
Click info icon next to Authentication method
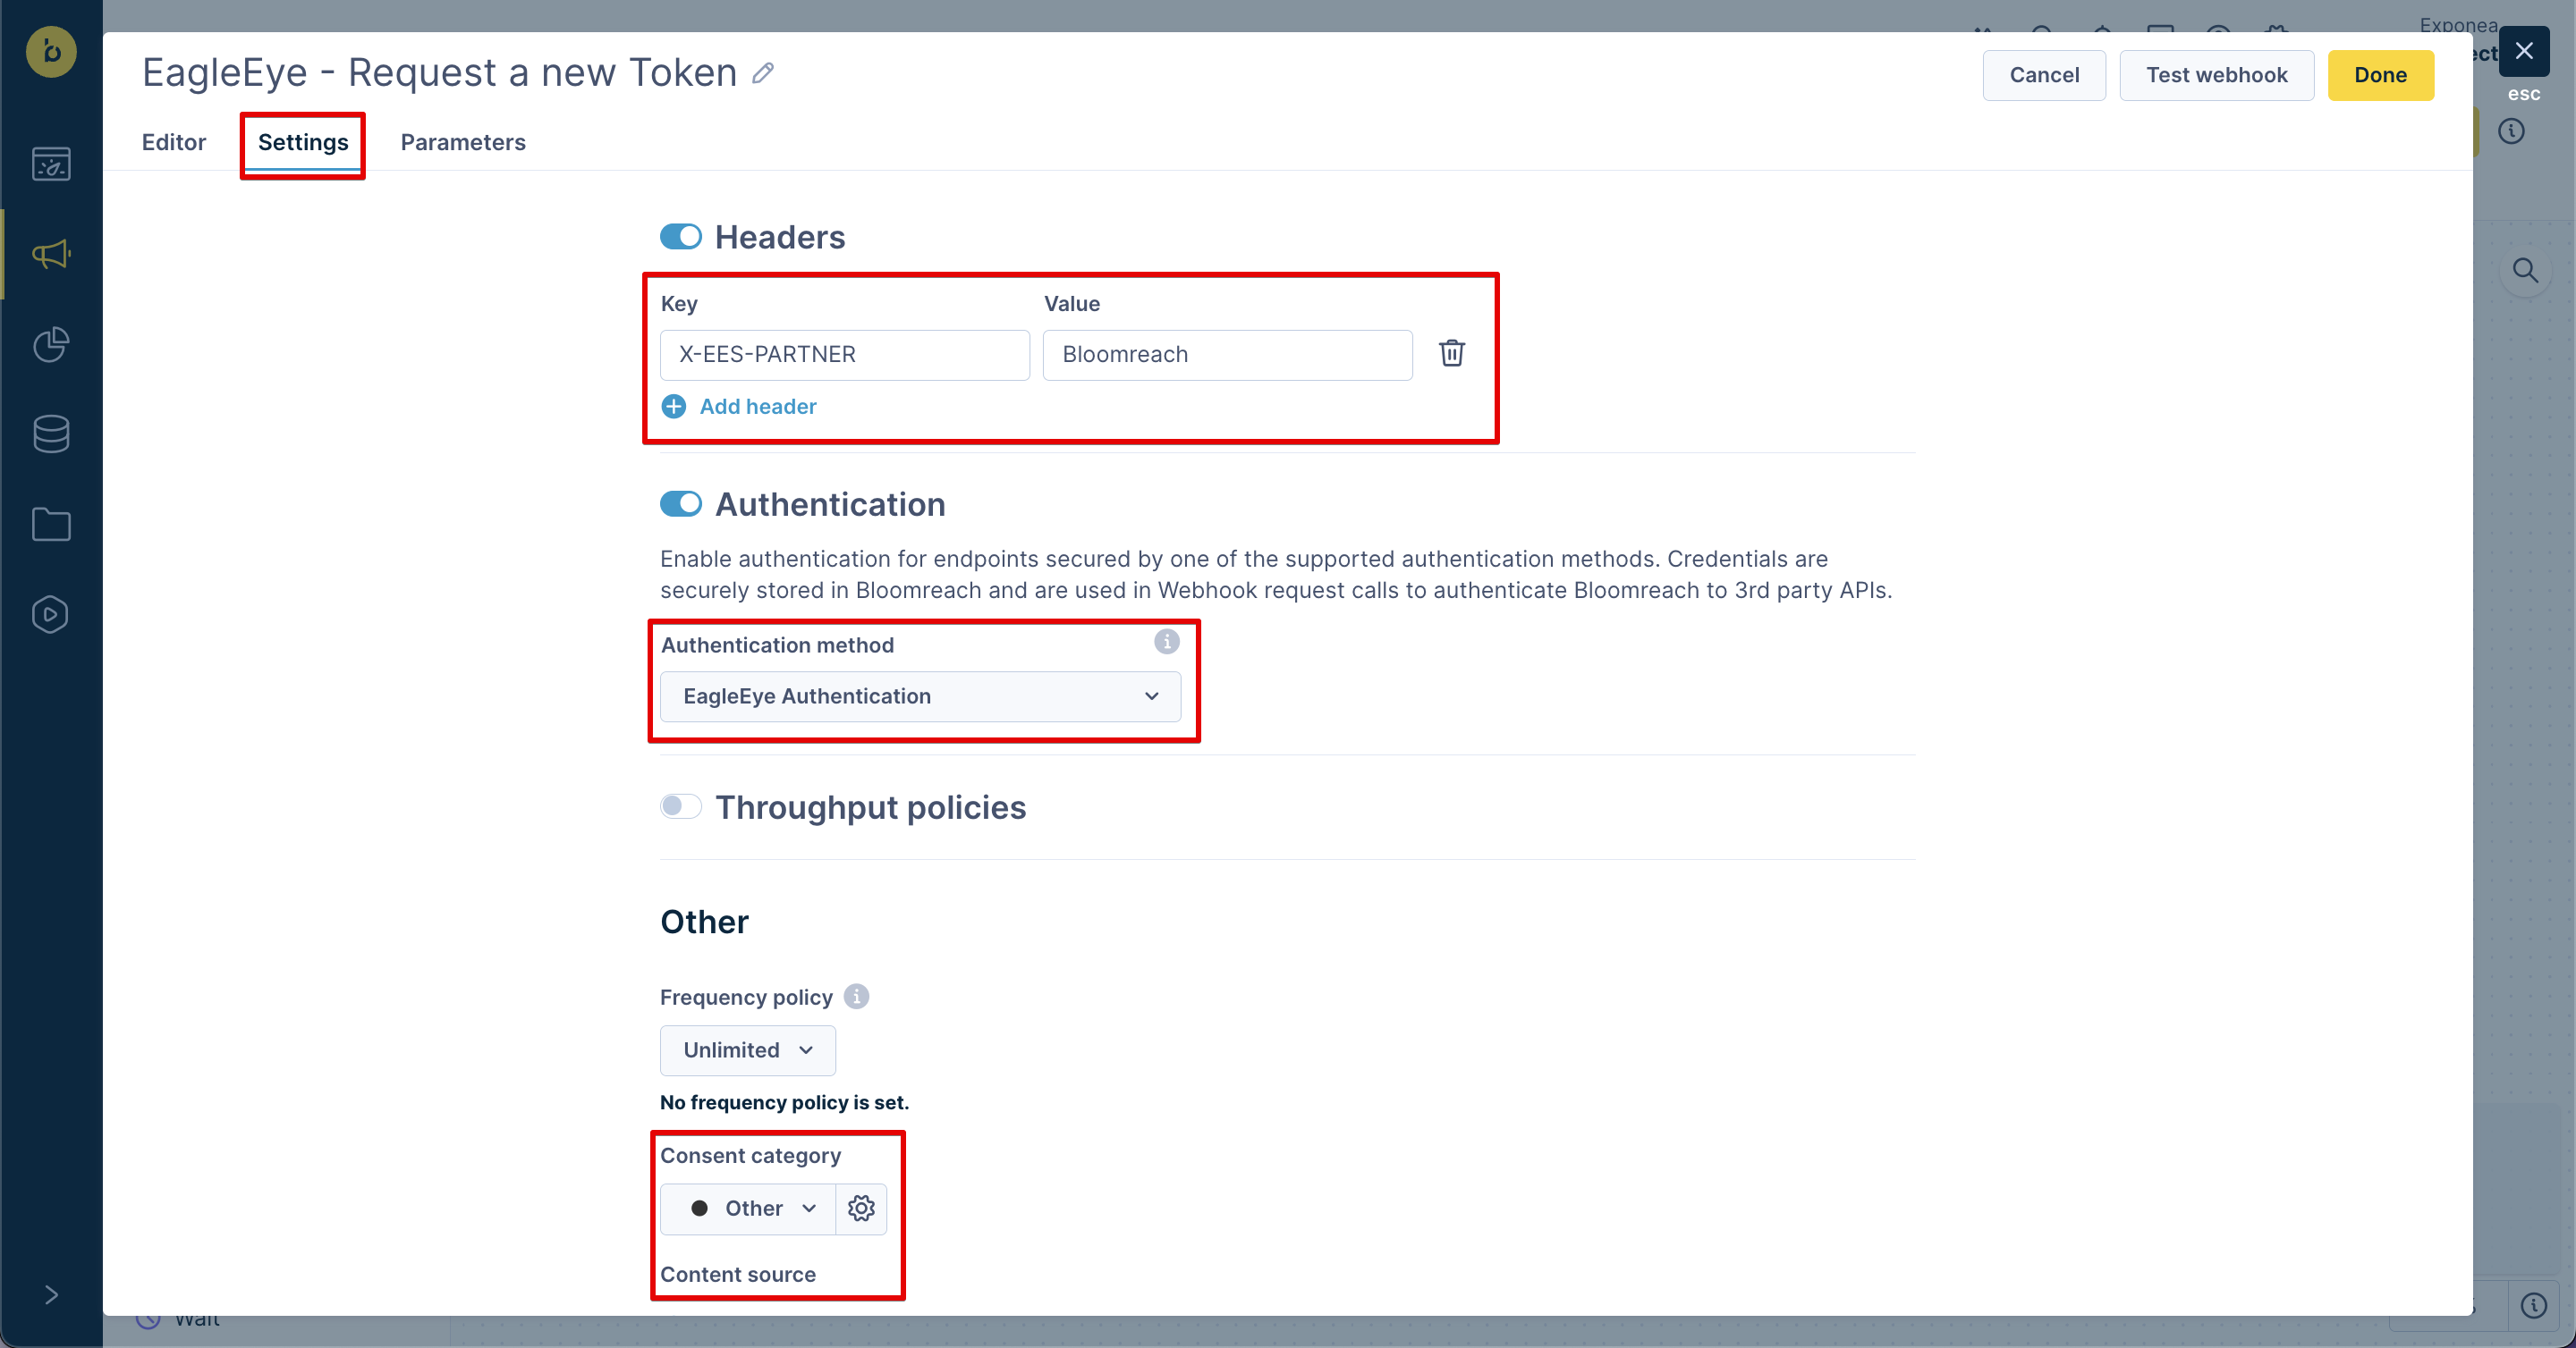[1166, 642]
